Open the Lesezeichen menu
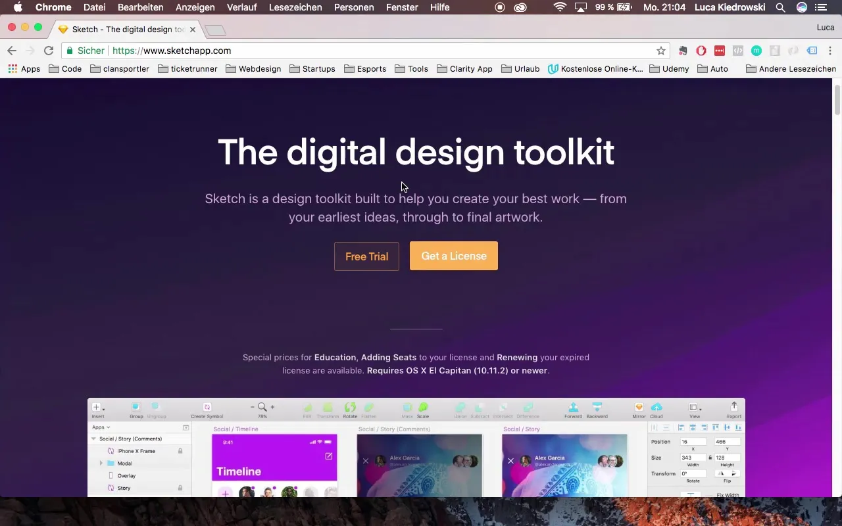The height and width of the screenshot is (526, 842). [x=296, y=7]
